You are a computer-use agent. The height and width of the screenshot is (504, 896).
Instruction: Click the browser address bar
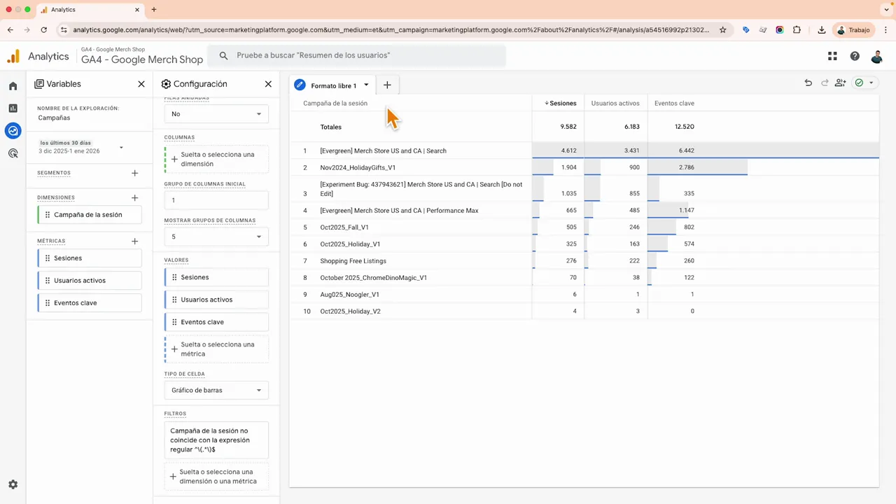pos(391,30)
